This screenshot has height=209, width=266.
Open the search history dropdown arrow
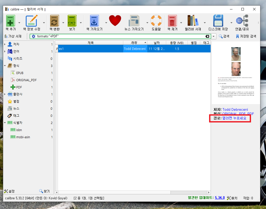tap(214, 36)
